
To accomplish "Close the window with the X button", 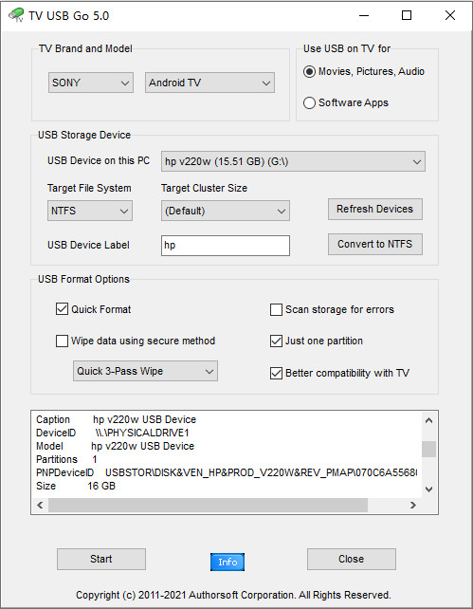I will (450, 15).
